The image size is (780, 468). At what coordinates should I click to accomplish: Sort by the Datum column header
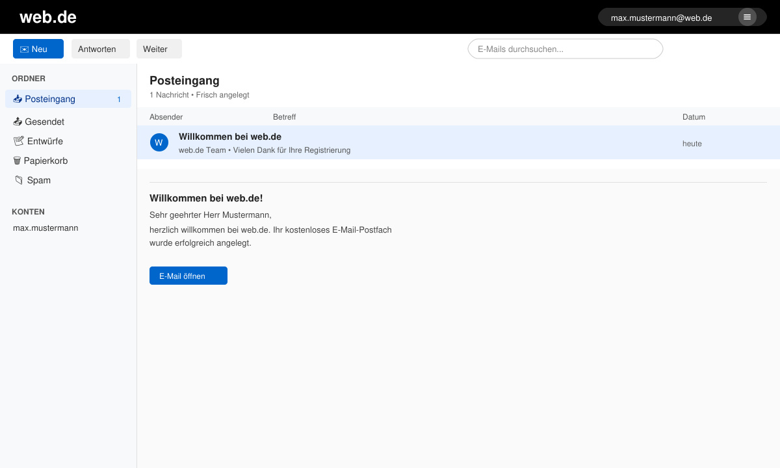694,117
